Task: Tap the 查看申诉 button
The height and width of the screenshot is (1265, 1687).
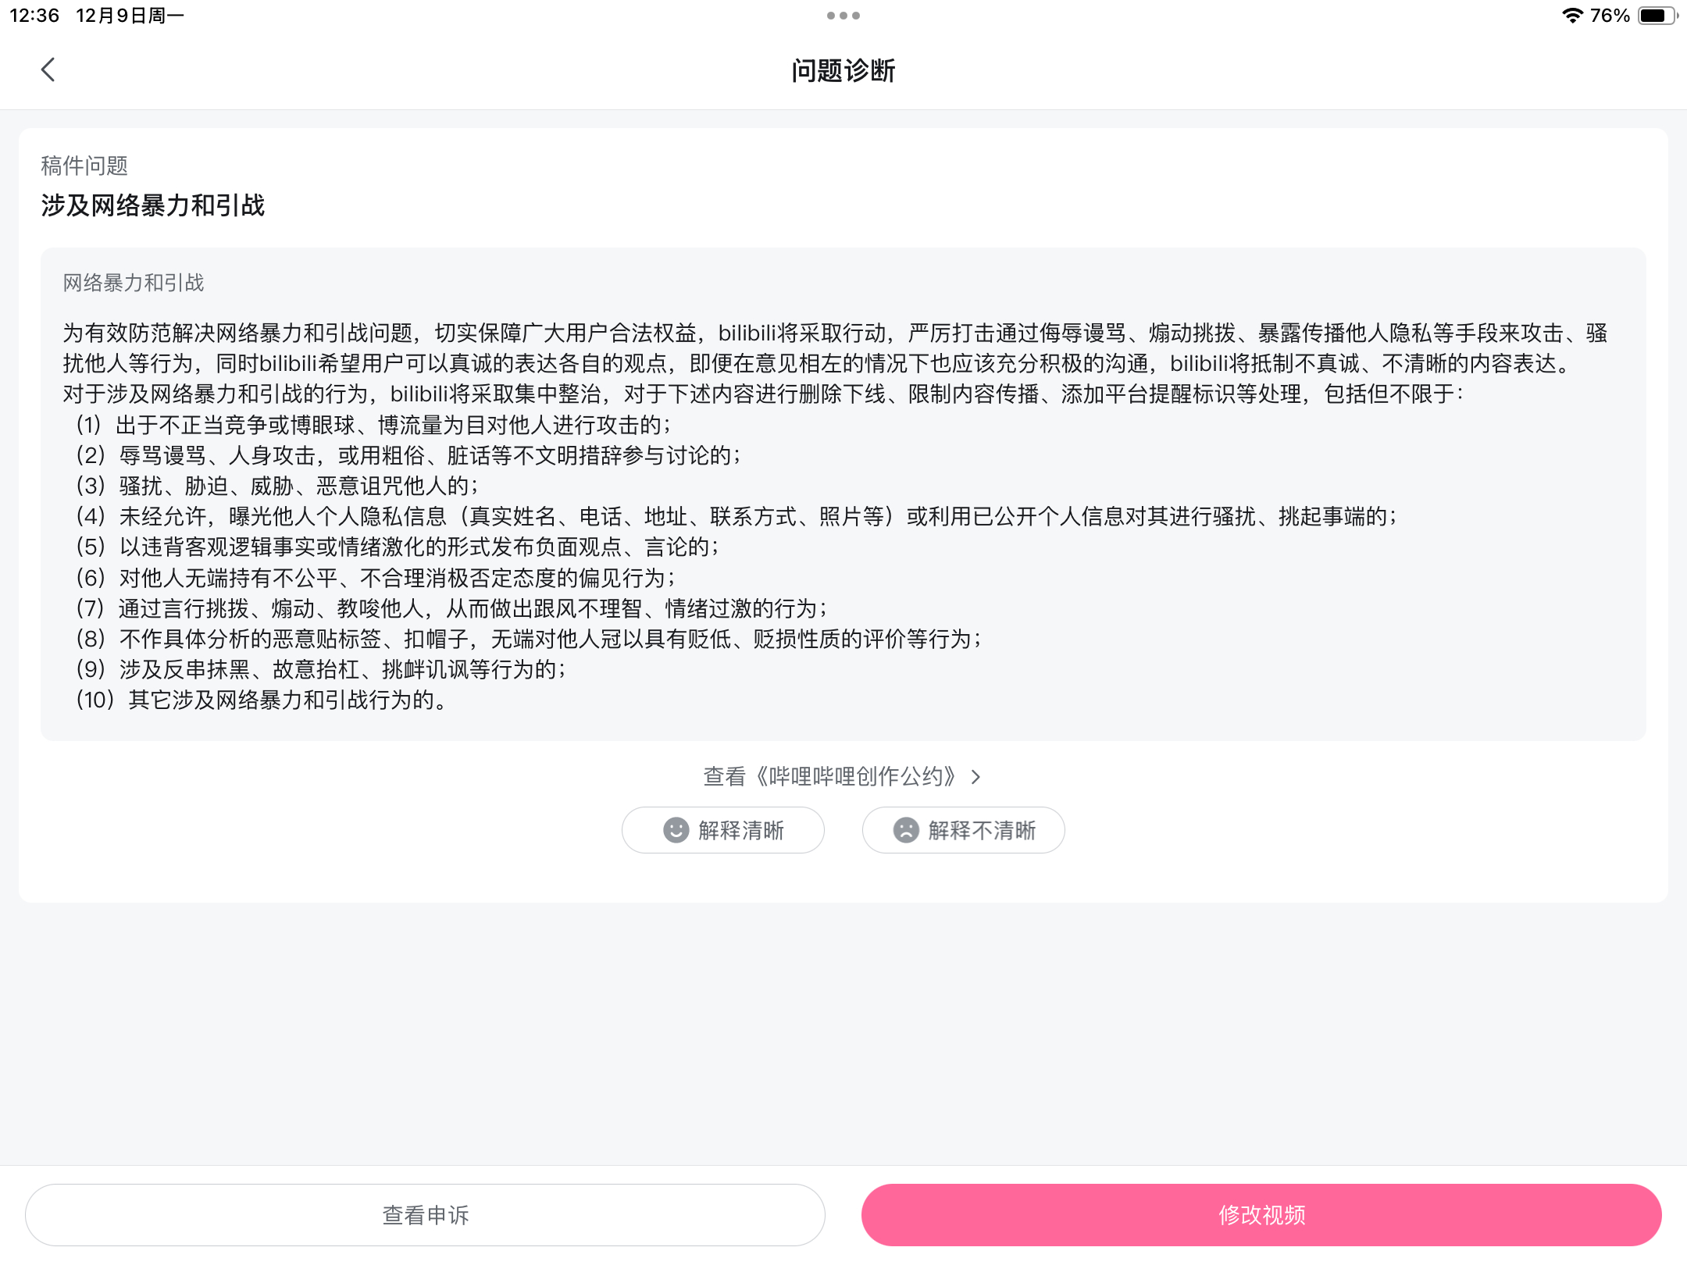Action: 425,1215
